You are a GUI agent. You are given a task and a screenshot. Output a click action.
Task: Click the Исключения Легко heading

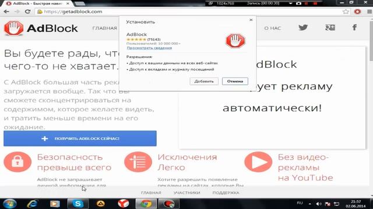tap(187, 163)
